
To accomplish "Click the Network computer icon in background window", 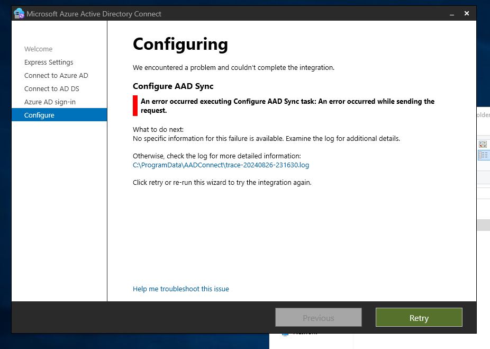I will (x=285, y=334).
